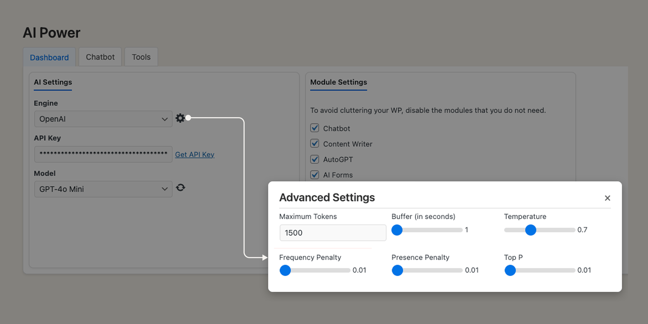
Task: Select the Dashboard tab
Action: point(49,57)
